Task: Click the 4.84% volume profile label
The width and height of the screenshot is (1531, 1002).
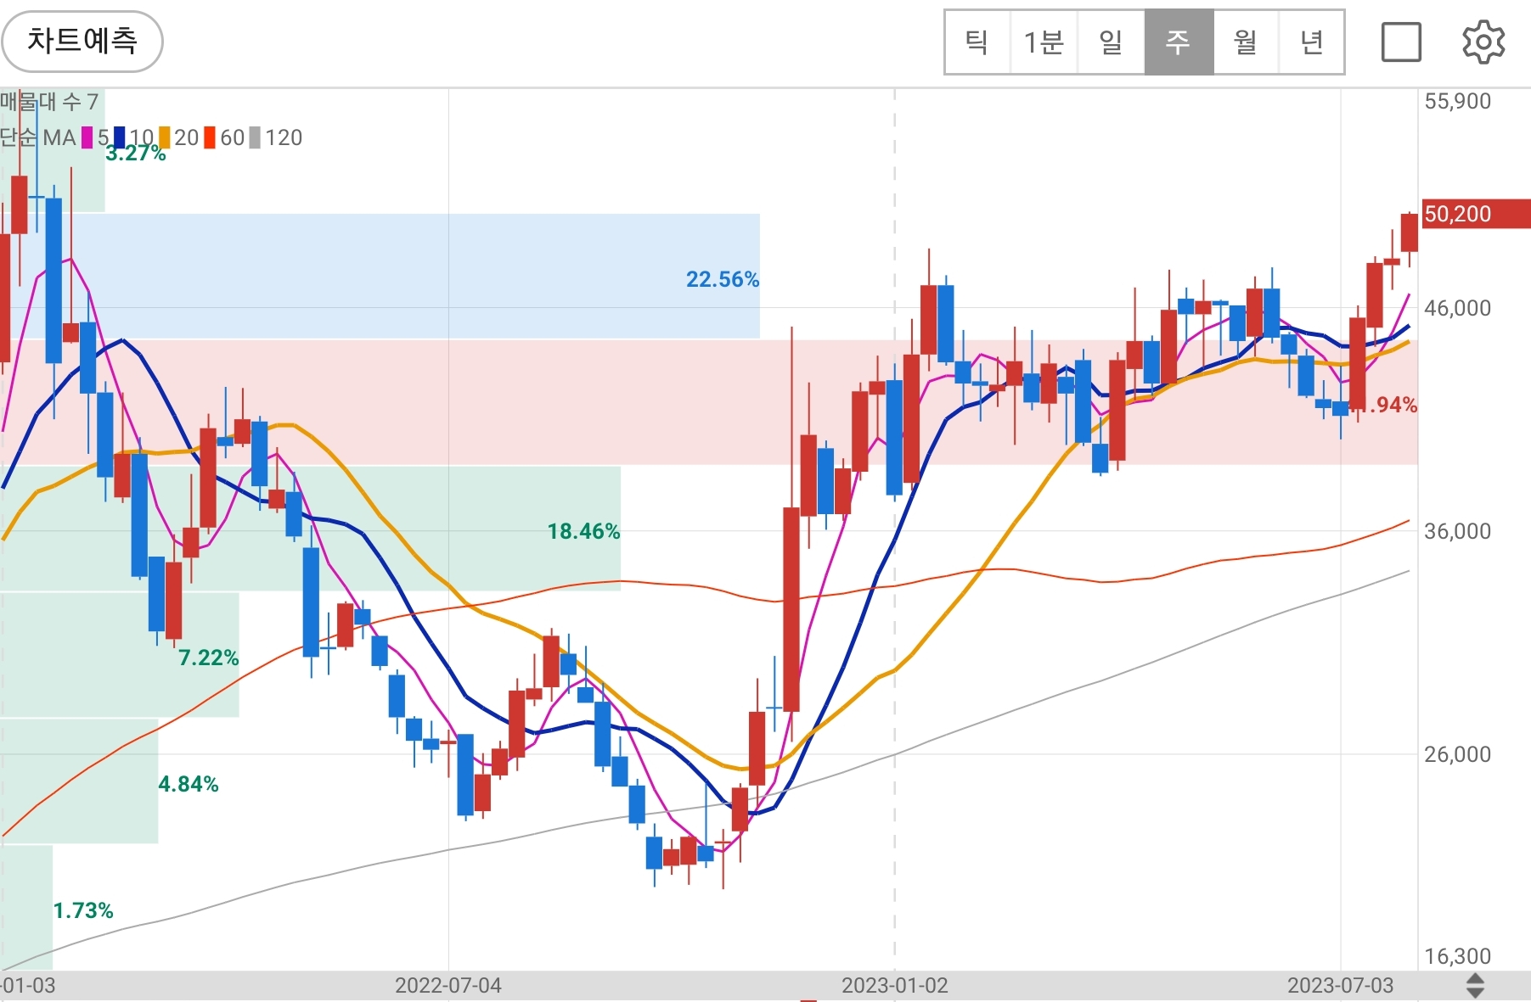Action: [x=189, y=784]
